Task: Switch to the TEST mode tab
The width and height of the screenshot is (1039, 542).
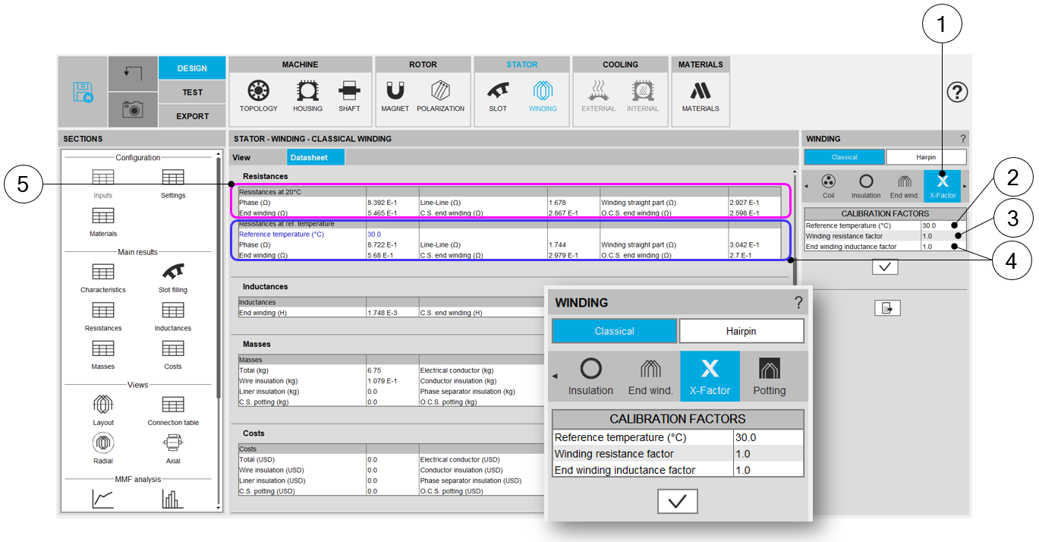Action: click(192, 92)
